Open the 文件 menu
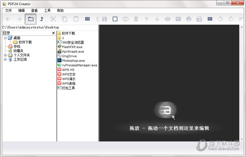246x157 pixels. tap(9, 11)
